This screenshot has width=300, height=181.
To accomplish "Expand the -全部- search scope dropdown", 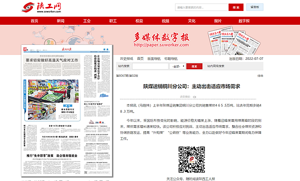I will 177,66.
